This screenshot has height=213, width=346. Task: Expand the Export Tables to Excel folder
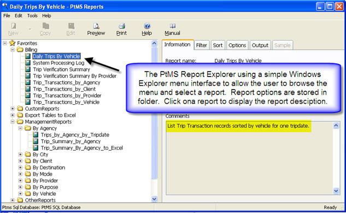[13, 115]
